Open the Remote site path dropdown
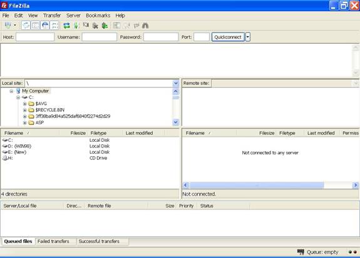 (356, 83)
